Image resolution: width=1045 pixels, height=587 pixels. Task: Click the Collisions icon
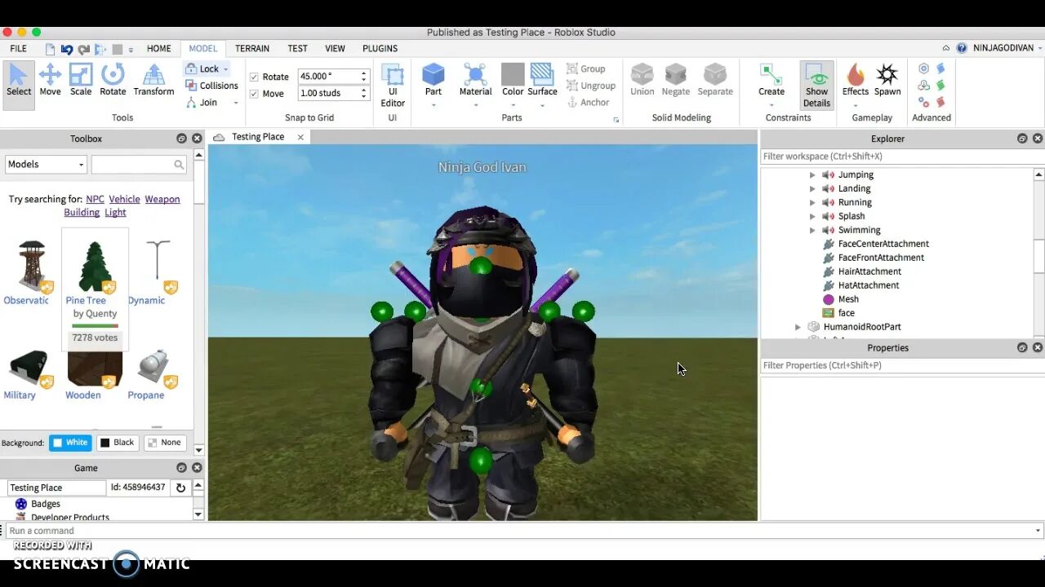click(x=191, y=86)
